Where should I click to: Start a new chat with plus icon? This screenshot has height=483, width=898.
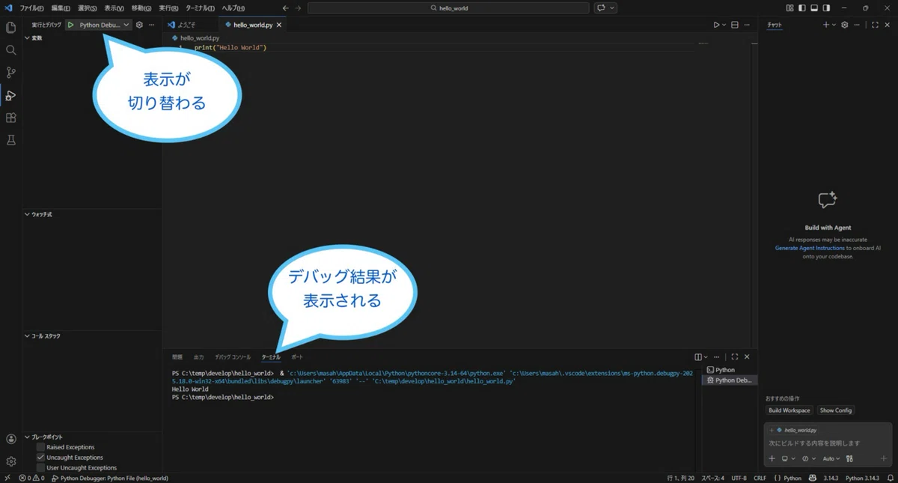(826, 25)
